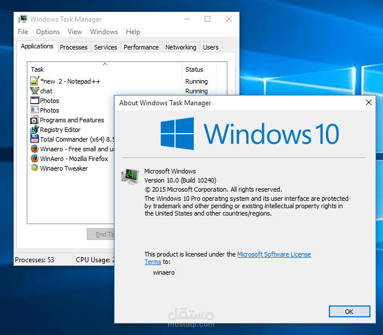
Task: Switch to the Networking tab
Action: pos(181,47)
